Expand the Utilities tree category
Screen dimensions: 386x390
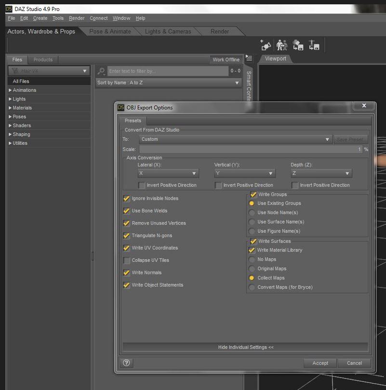[10, 143]
